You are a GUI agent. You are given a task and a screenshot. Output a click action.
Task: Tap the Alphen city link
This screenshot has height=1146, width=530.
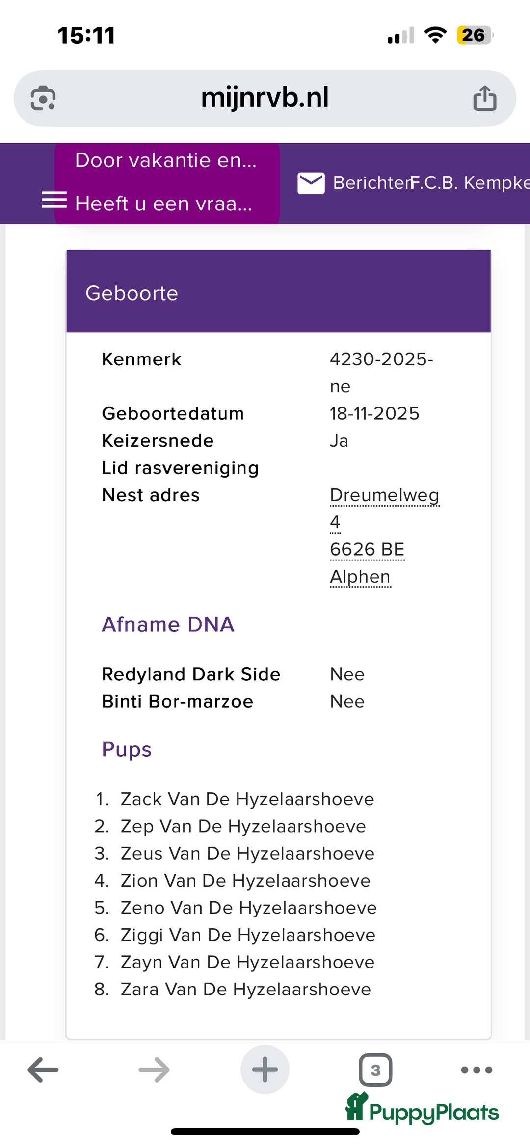tap(360, 577)
